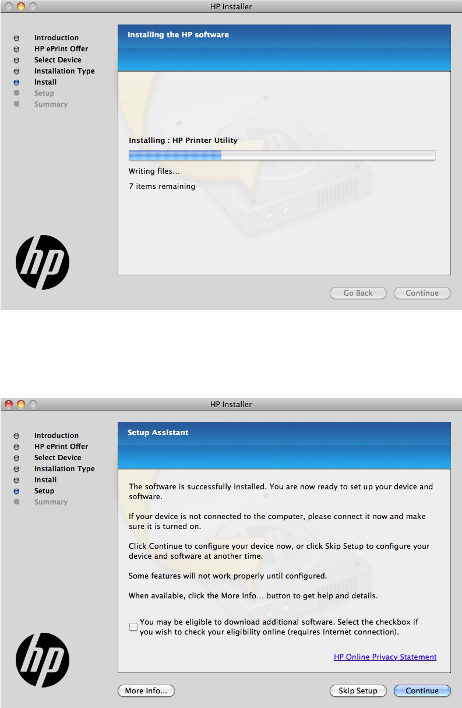Screen dimensions: 462x708
Task: Close the Setup Assistant window with red button
Action: (x=9, y=404)
